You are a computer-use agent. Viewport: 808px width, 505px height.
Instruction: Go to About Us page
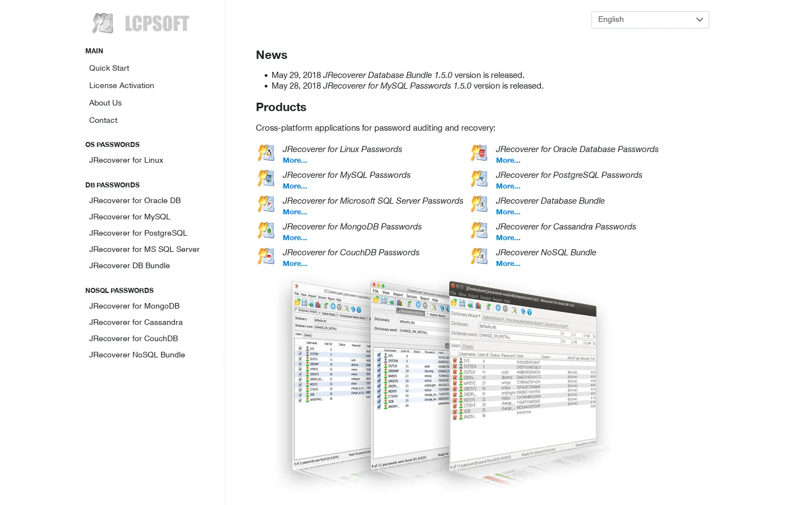coord(105,103)
